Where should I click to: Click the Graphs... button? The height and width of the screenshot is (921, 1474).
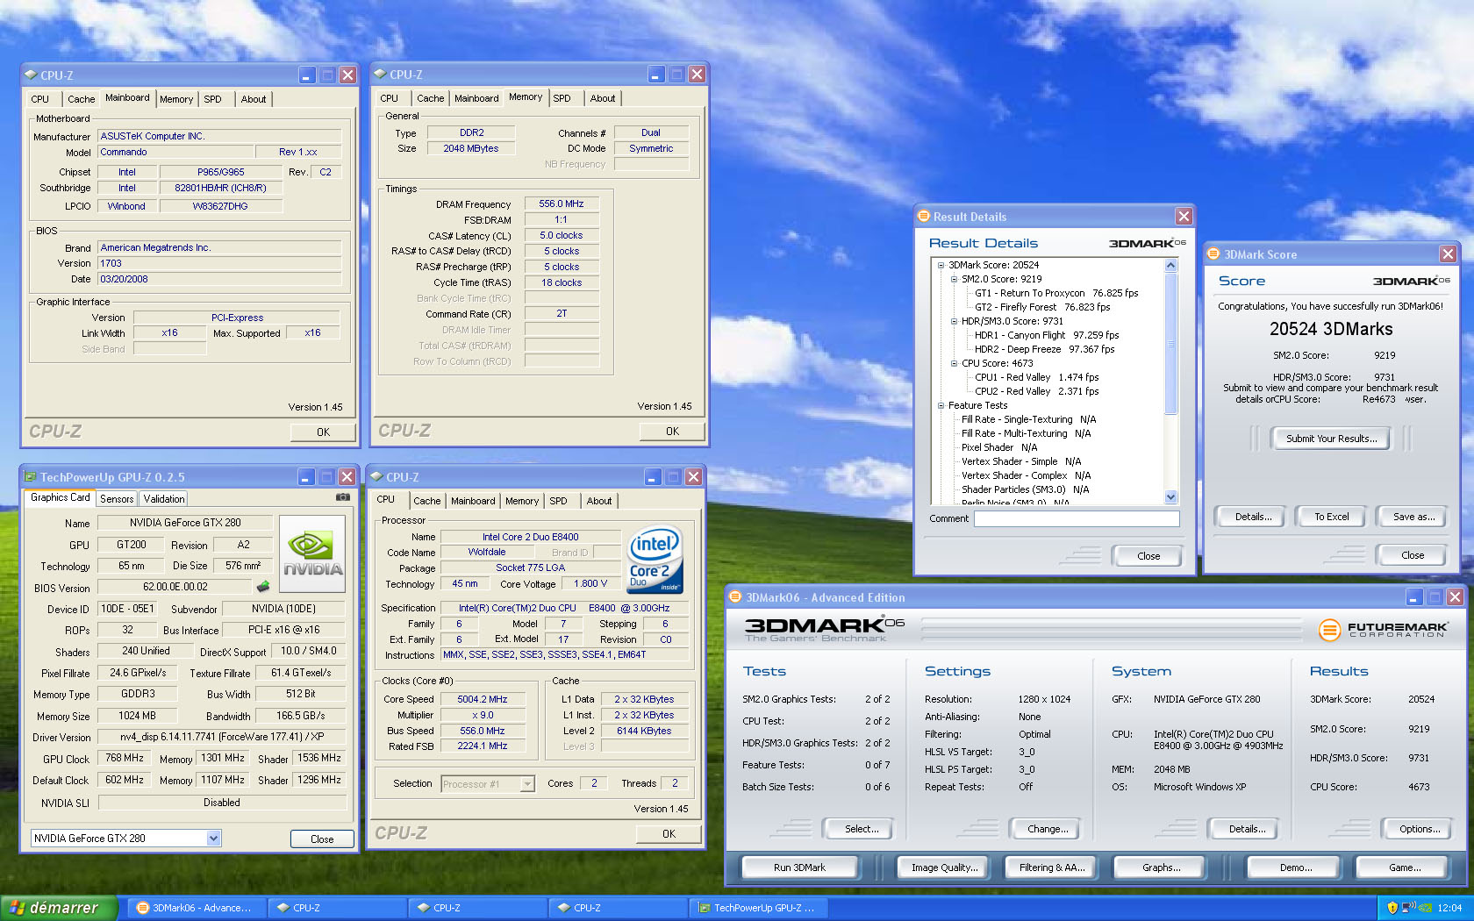tap(1162, 867)
